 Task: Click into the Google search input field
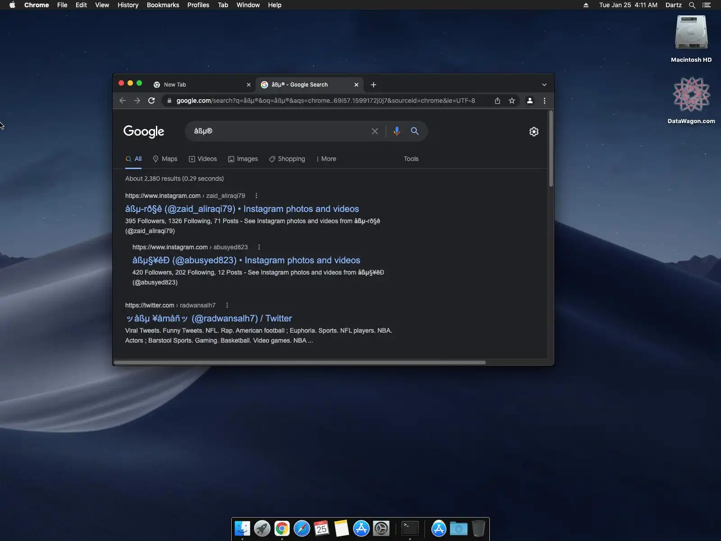[x=279, y=131]
